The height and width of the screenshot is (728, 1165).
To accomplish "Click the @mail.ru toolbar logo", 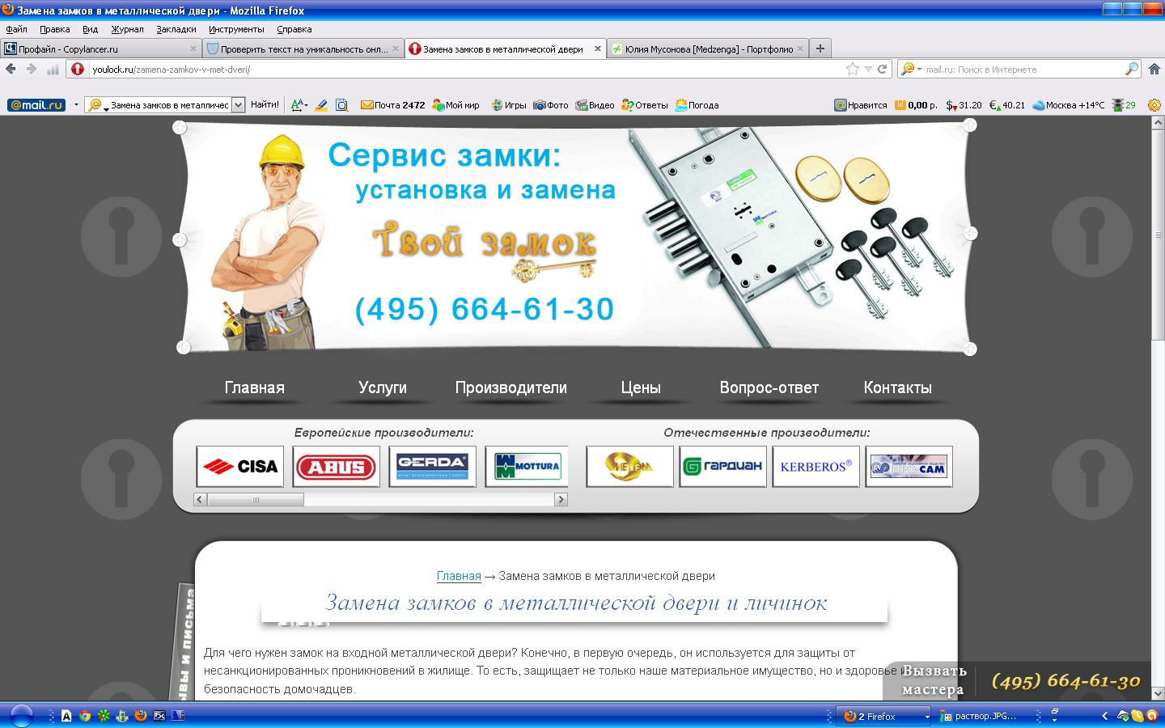I will pos(36,105).
